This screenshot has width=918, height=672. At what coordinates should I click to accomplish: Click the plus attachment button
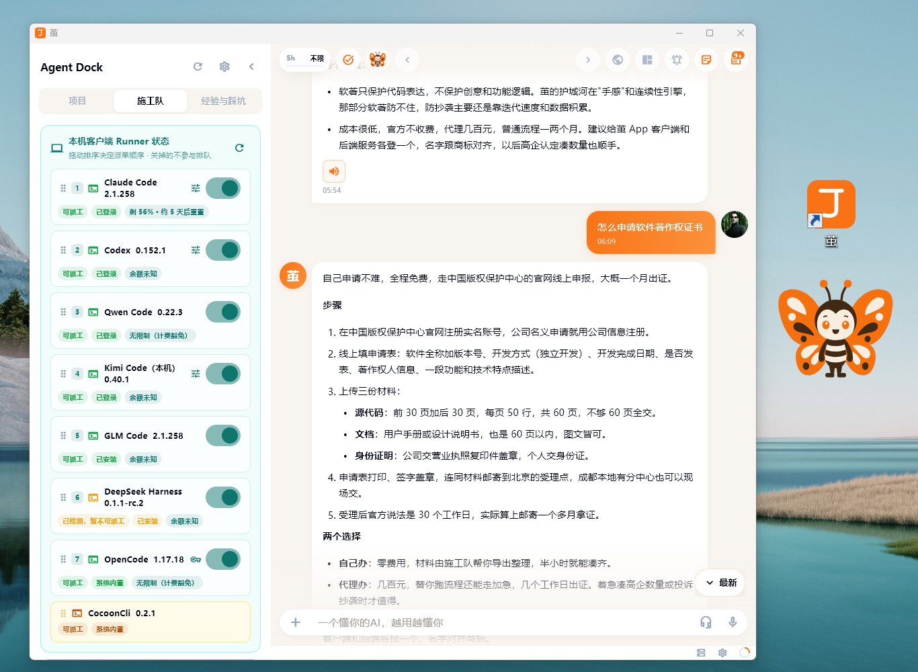tap(295, 622)
